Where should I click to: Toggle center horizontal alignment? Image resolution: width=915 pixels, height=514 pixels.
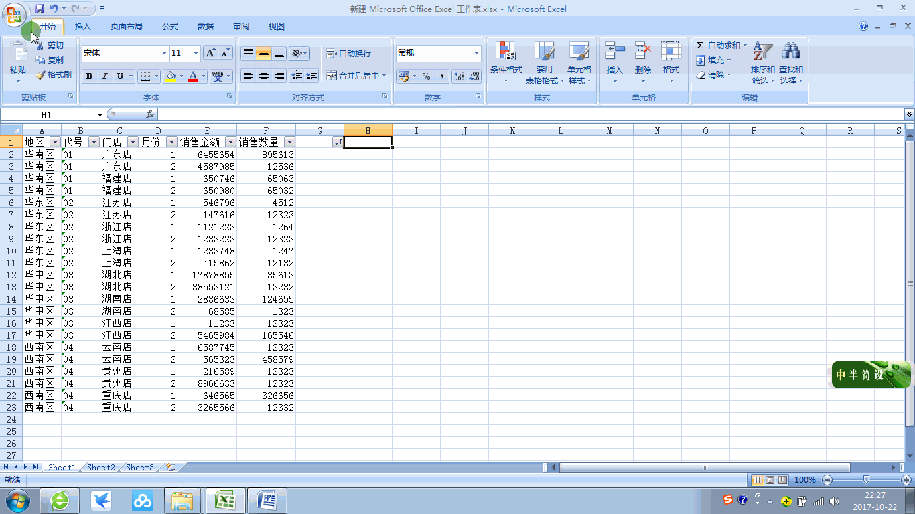[x=263, y=76]
